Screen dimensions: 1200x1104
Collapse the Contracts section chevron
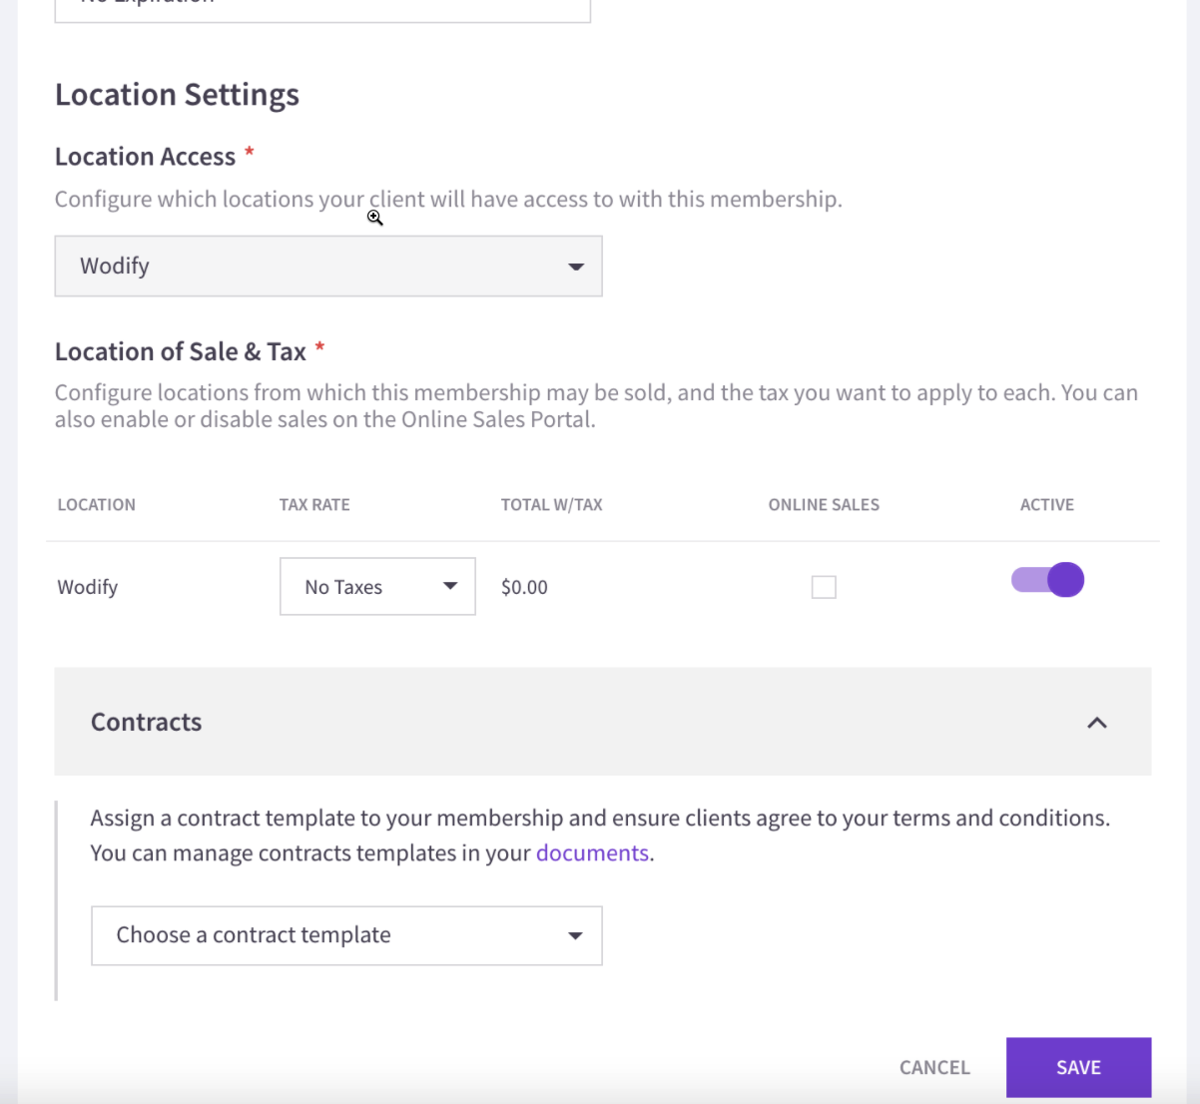tap(1097, 723)
